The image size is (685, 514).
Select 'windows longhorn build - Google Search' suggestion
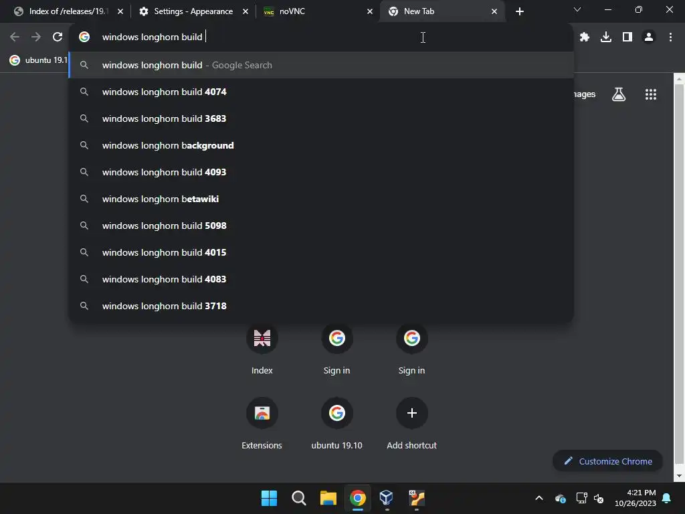pos(322,65)
